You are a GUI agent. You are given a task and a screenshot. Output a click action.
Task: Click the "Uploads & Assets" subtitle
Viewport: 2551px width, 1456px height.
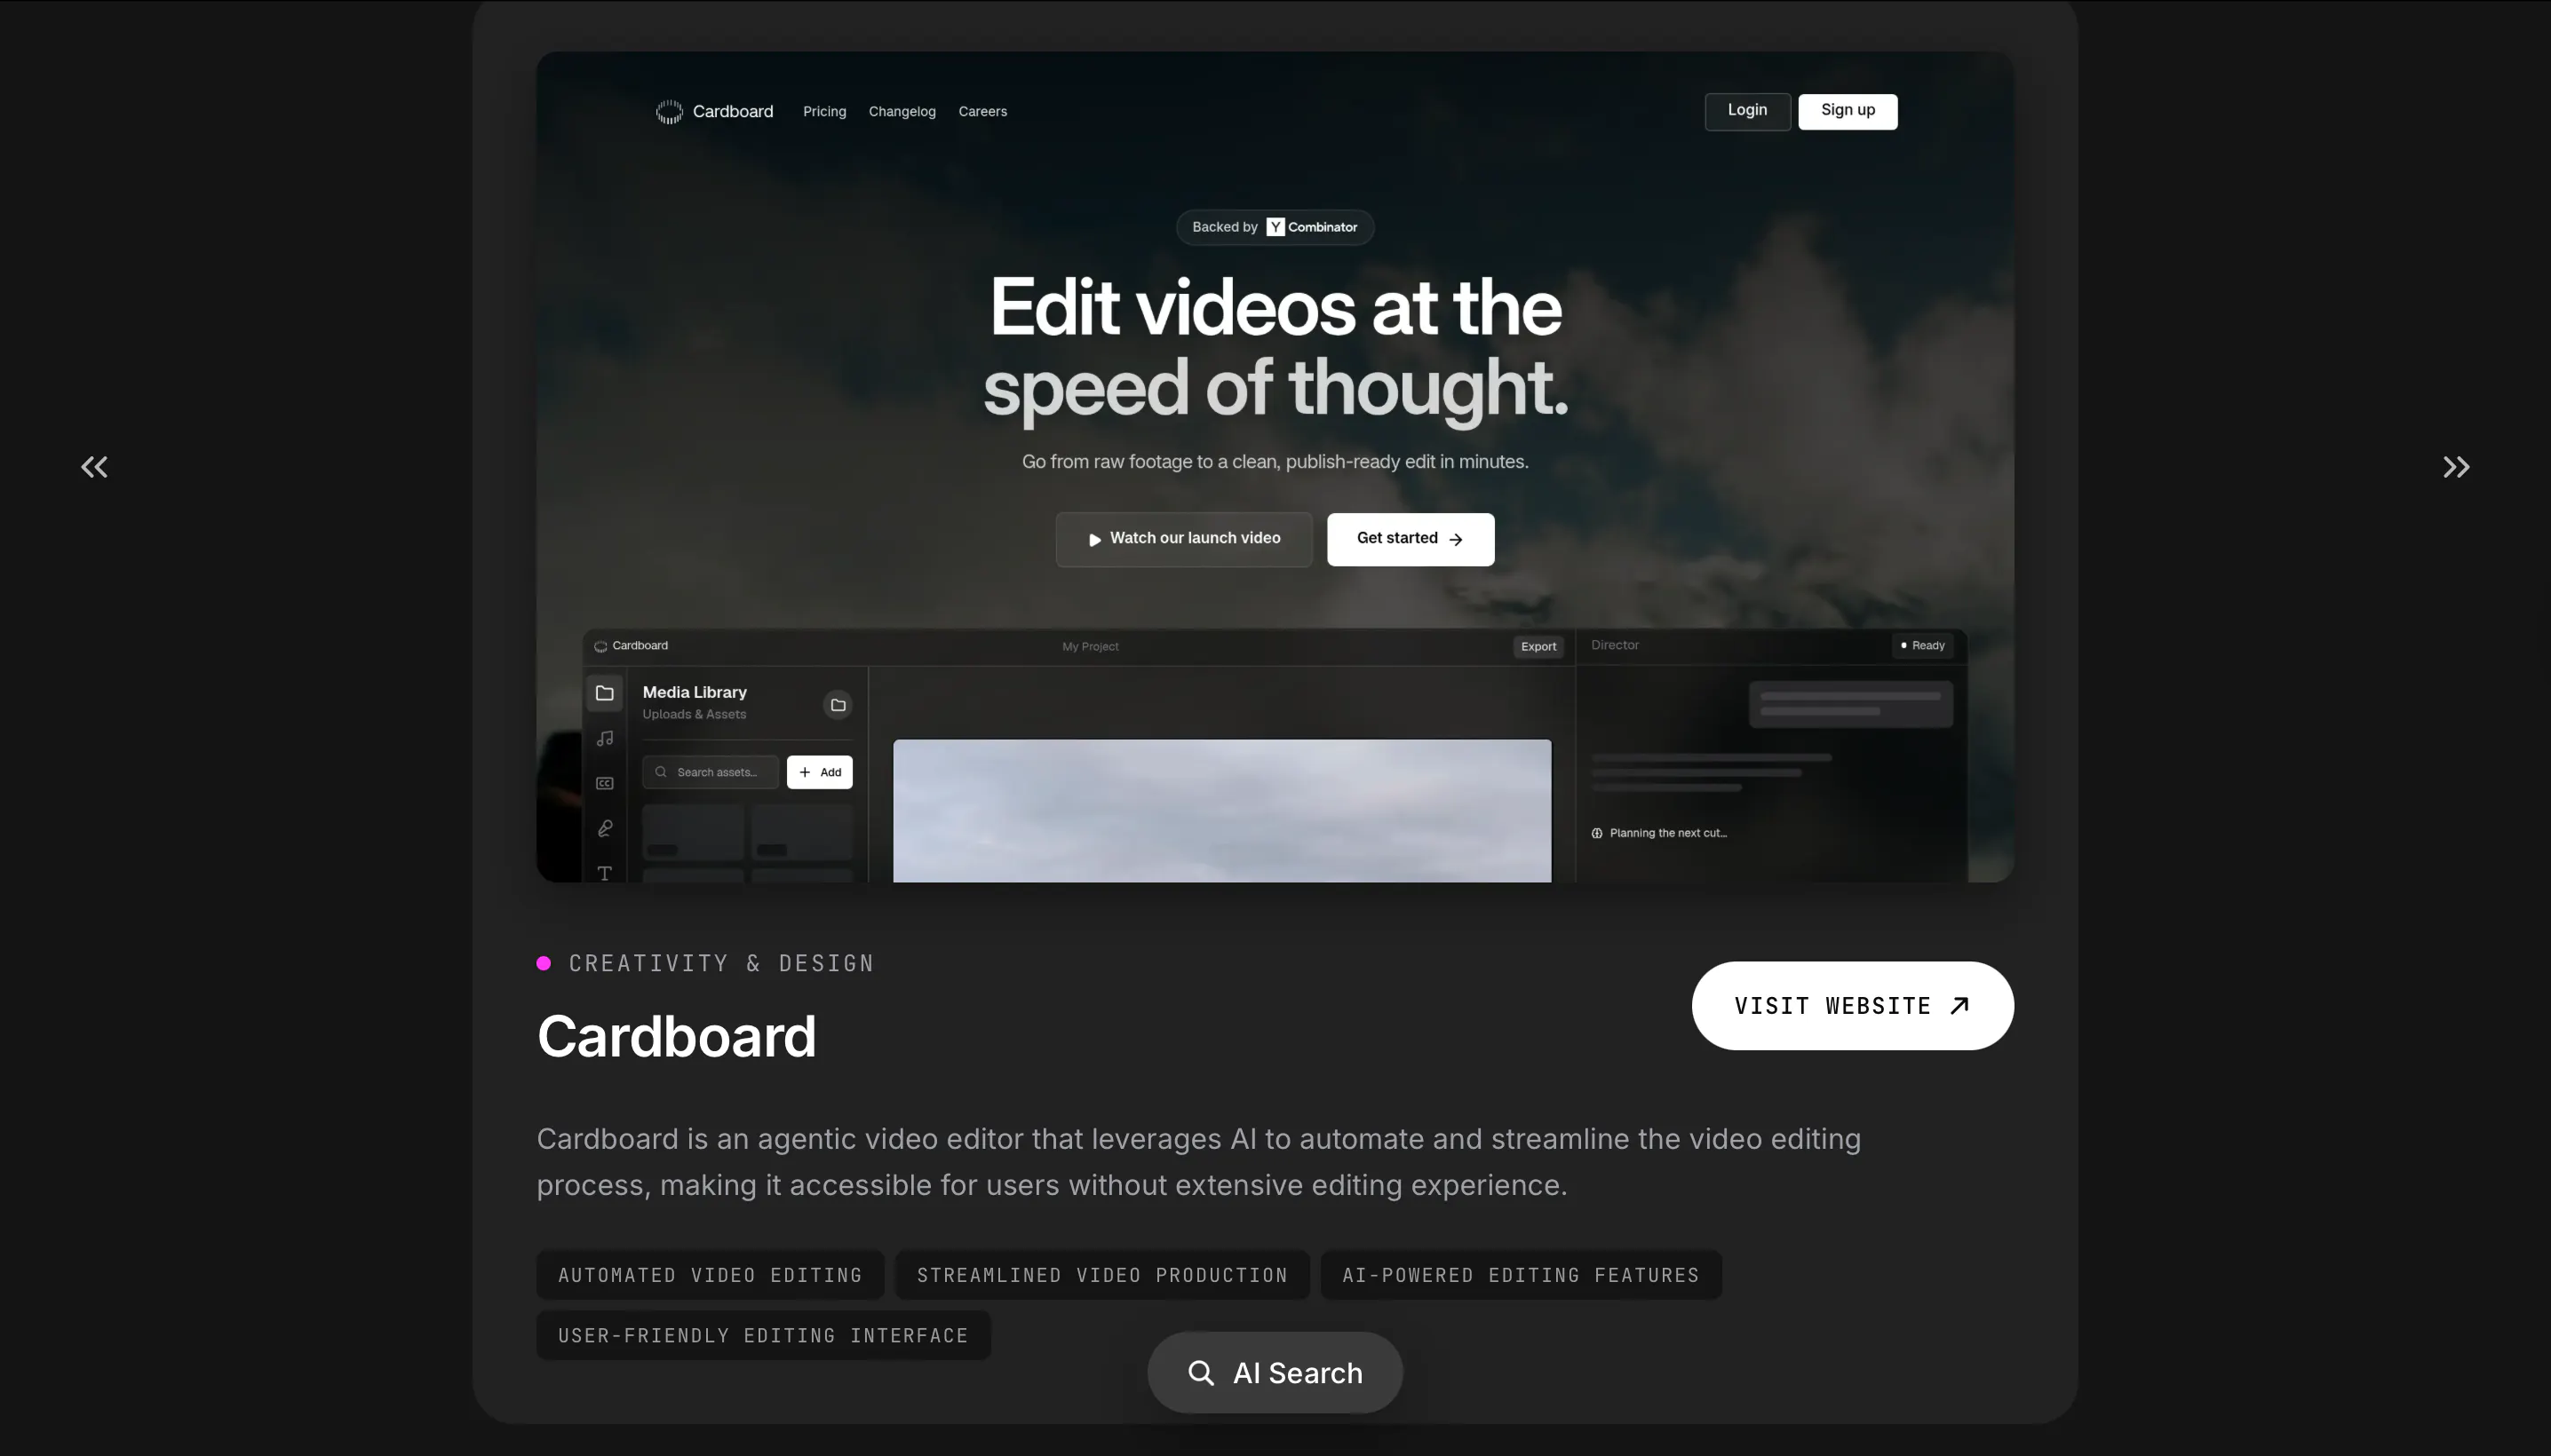click(695, 714)
